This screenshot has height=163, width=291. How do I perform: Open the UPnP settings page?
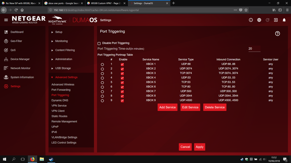(55, 127)
